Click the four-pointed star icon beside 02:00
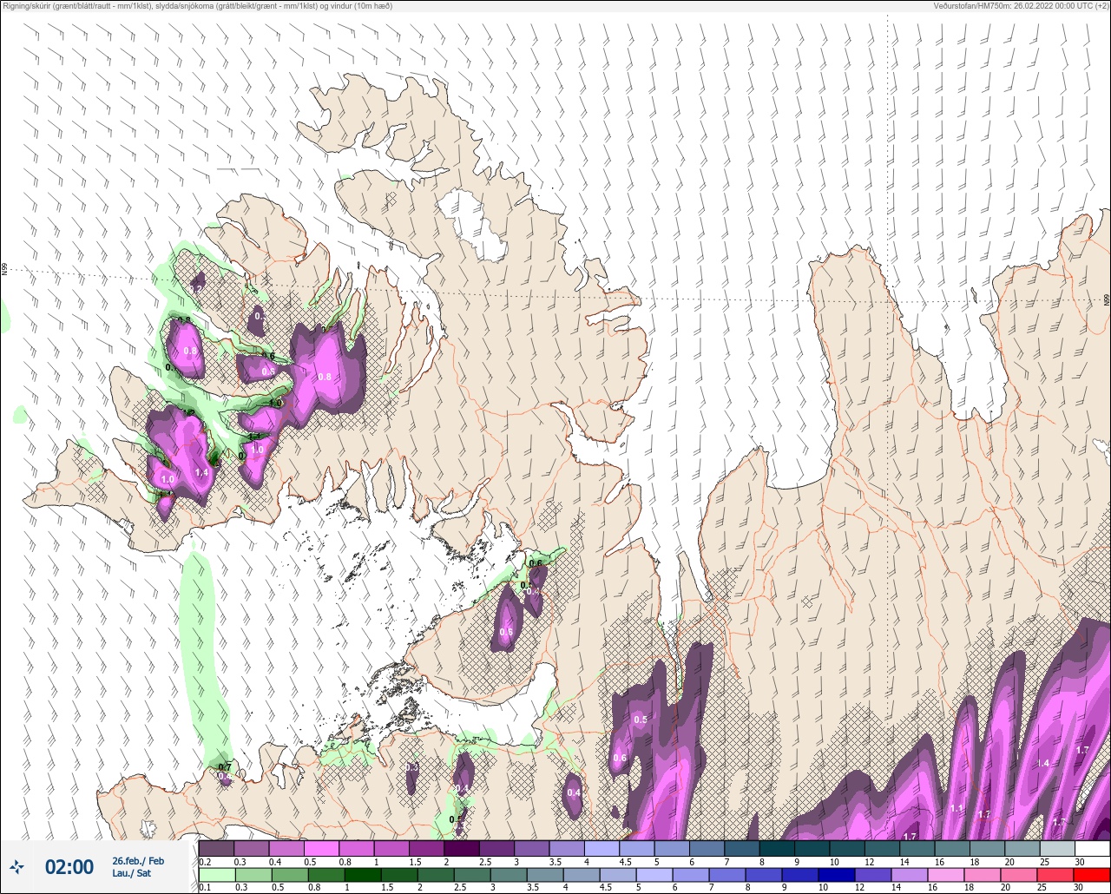Screen dimensions: 1111x894 click(x=17, y=866)
